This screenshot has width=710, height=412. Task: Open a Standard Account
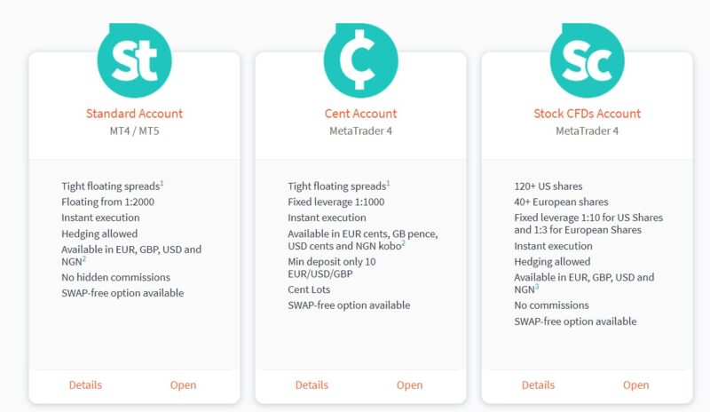[183, 384]
